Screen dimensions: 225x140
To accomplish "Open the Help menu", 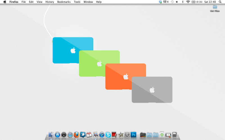I will tap(99, 2).
